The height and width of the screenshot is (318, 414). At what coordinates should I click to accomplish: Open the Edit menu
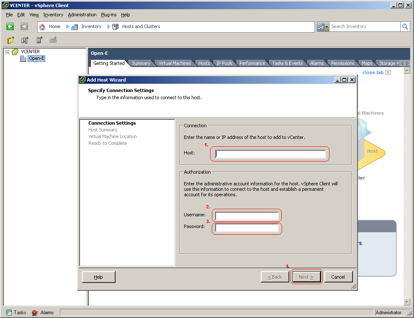click(x=21, y=15)
